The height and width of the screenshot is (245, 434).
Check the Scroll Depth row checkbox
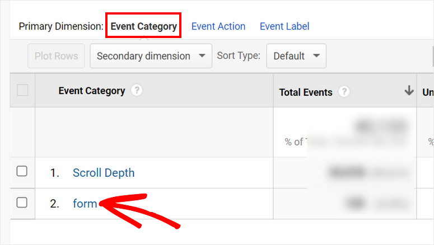pyautogui.click(x=22, y=172)
